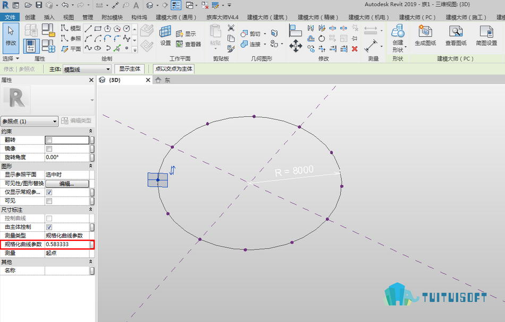Switch to the 插入 ribbon tab
The image size is (505, 322).
pyautogui.click(x=49, y=18)
